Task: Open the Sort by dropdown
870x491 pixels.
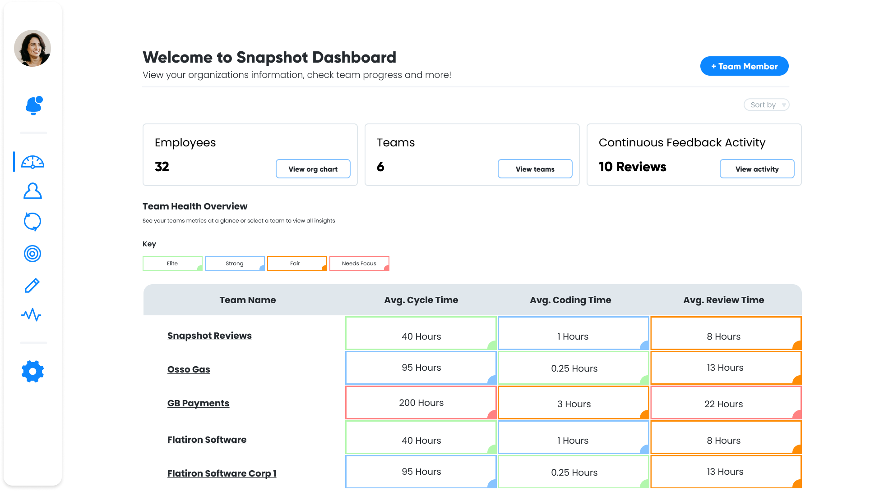Action: click(766, 105)
